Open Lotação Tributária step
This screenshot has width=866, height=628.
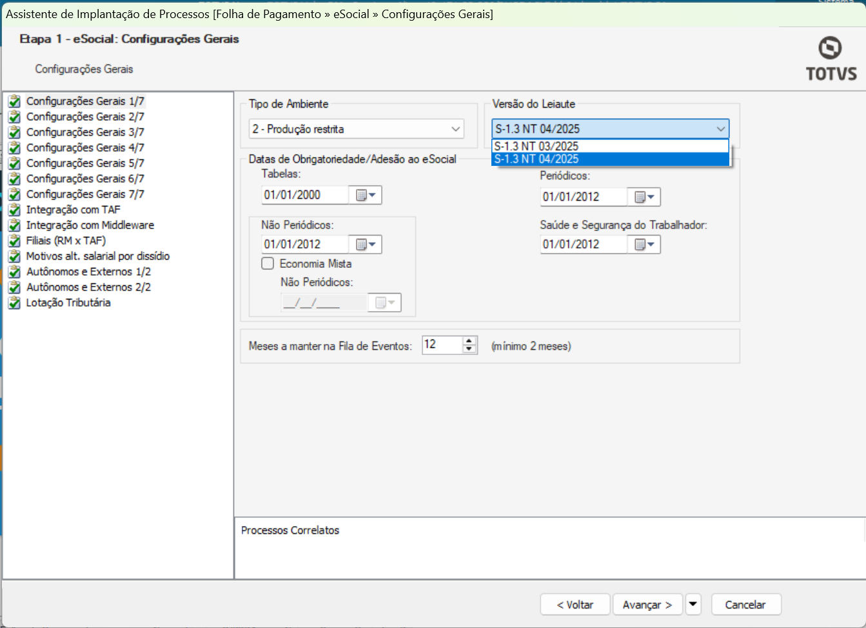(x=68, y=303)
